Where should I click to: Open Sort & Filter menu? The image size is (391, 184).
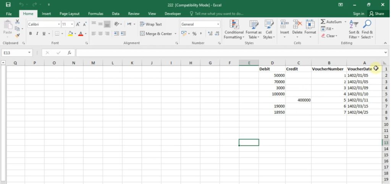(x=354, y=29)
